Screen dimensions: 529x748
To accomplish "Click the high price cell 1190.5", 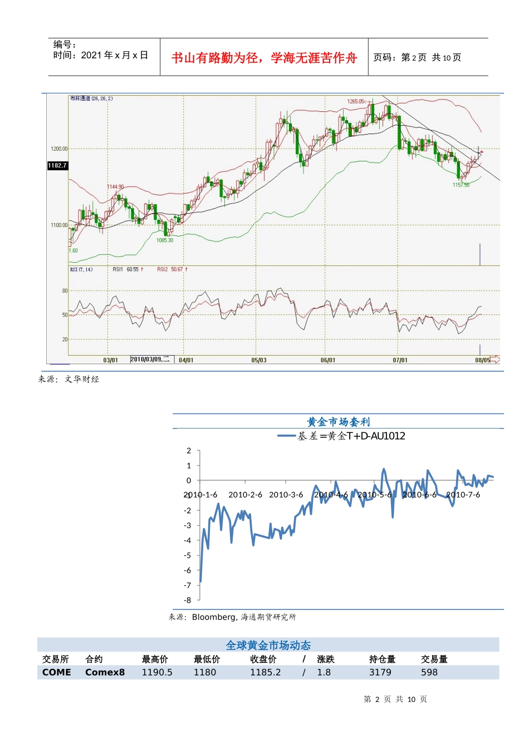I will pyautogui.click(x=157, y=672).
